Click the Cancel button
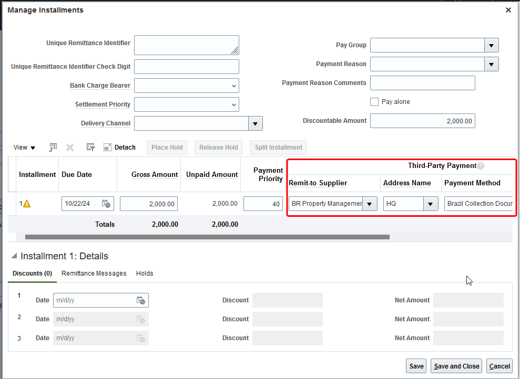 click(499, 366)
